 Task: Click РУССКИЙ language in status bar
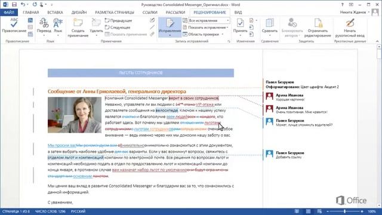[x=78, y=211]
